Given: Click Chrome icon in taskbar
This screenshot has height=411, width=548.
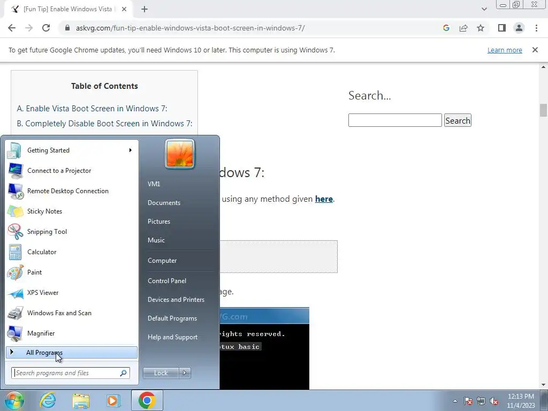Looking at the screenshot, I should click(x=147, y=400).
